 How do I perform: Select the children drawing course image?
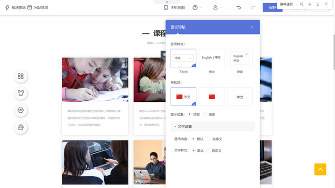tap(95, 80)
